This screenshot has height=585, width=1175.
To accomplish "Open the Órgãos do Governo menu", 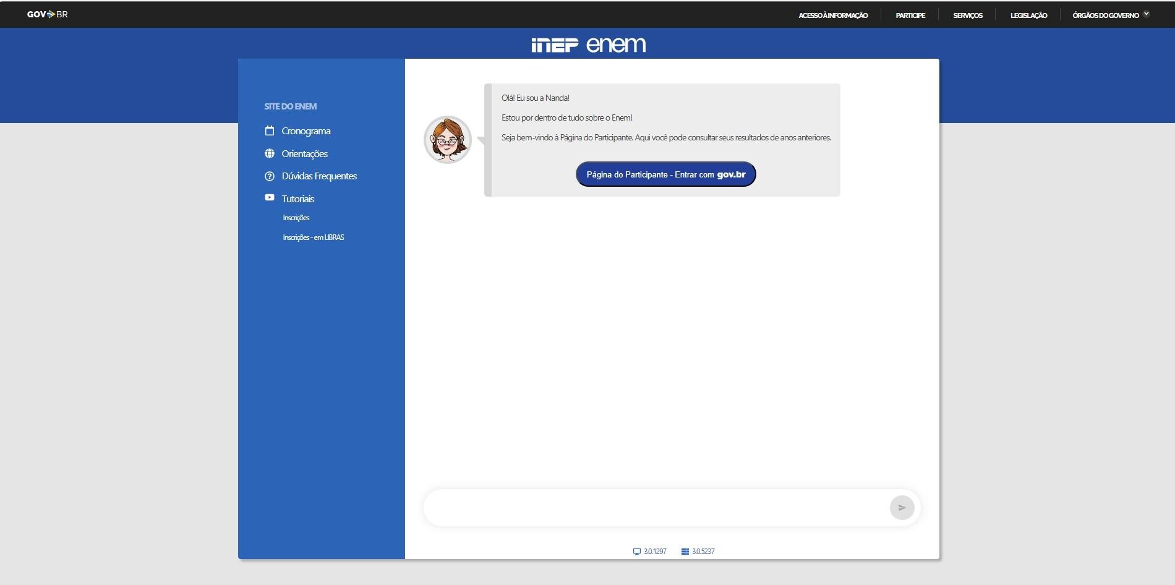I will point(1106,15).
